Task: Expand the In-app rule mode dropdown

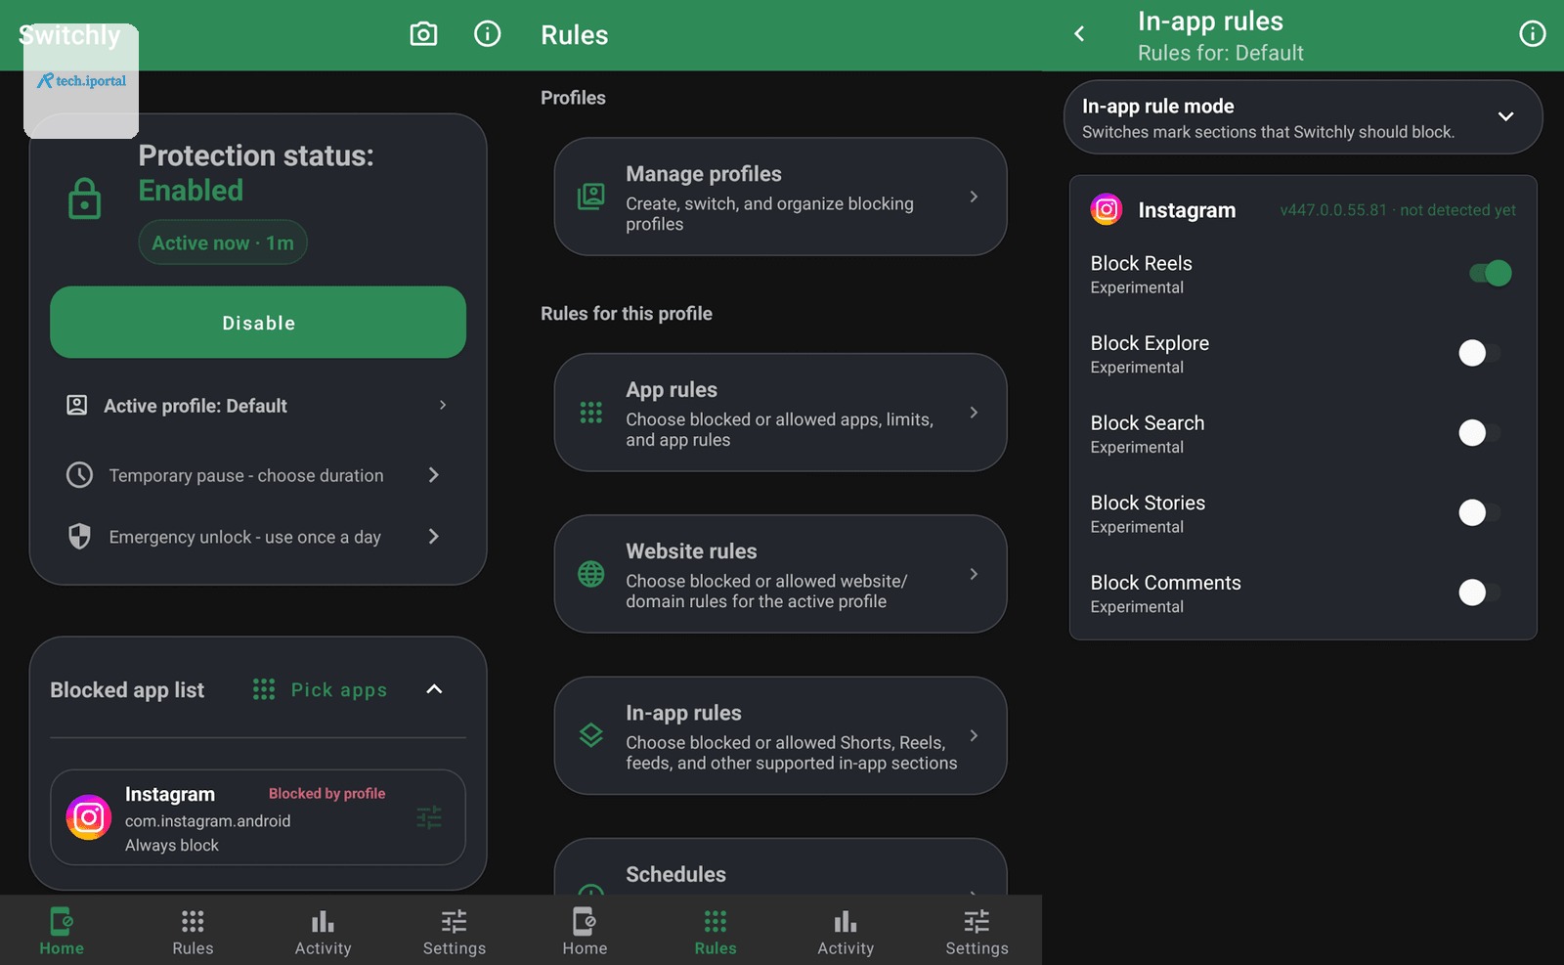Action: tap(1505, 116)
